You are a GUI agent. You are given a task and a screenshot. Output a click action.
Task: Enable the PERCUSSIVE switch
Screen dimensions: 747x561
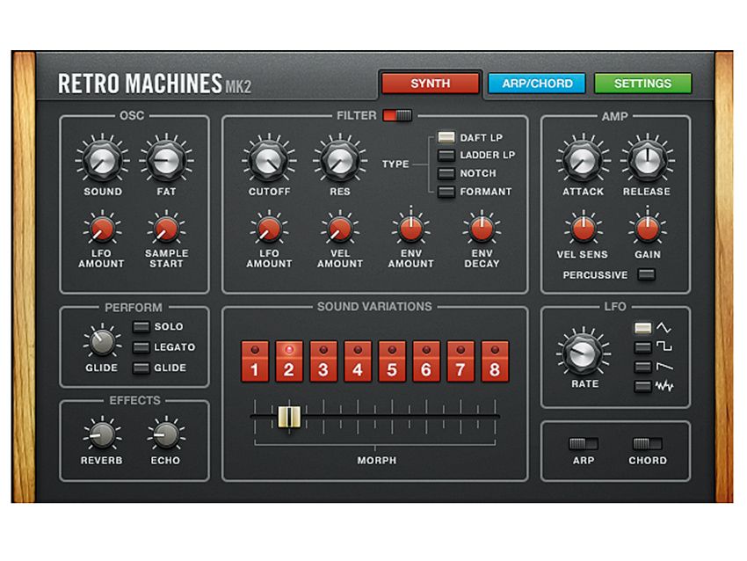pyautogui.click(x=647, y=274)
